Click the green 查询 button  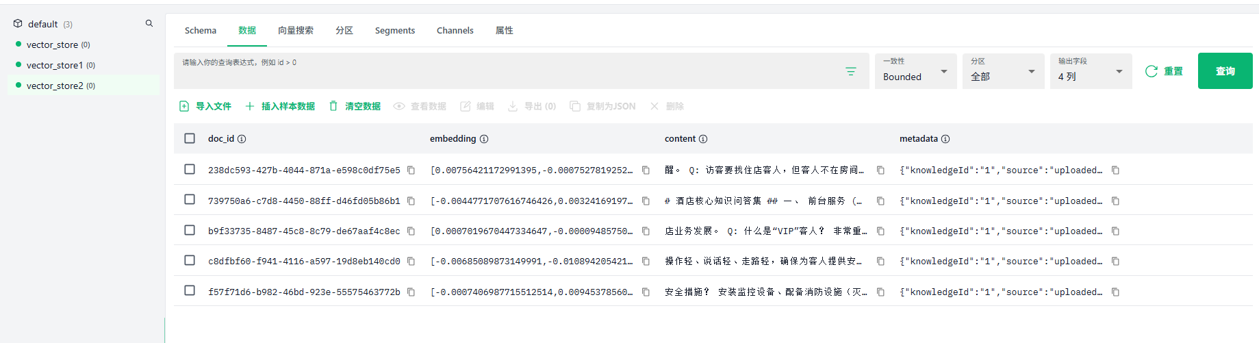[x=1225, y=71]
